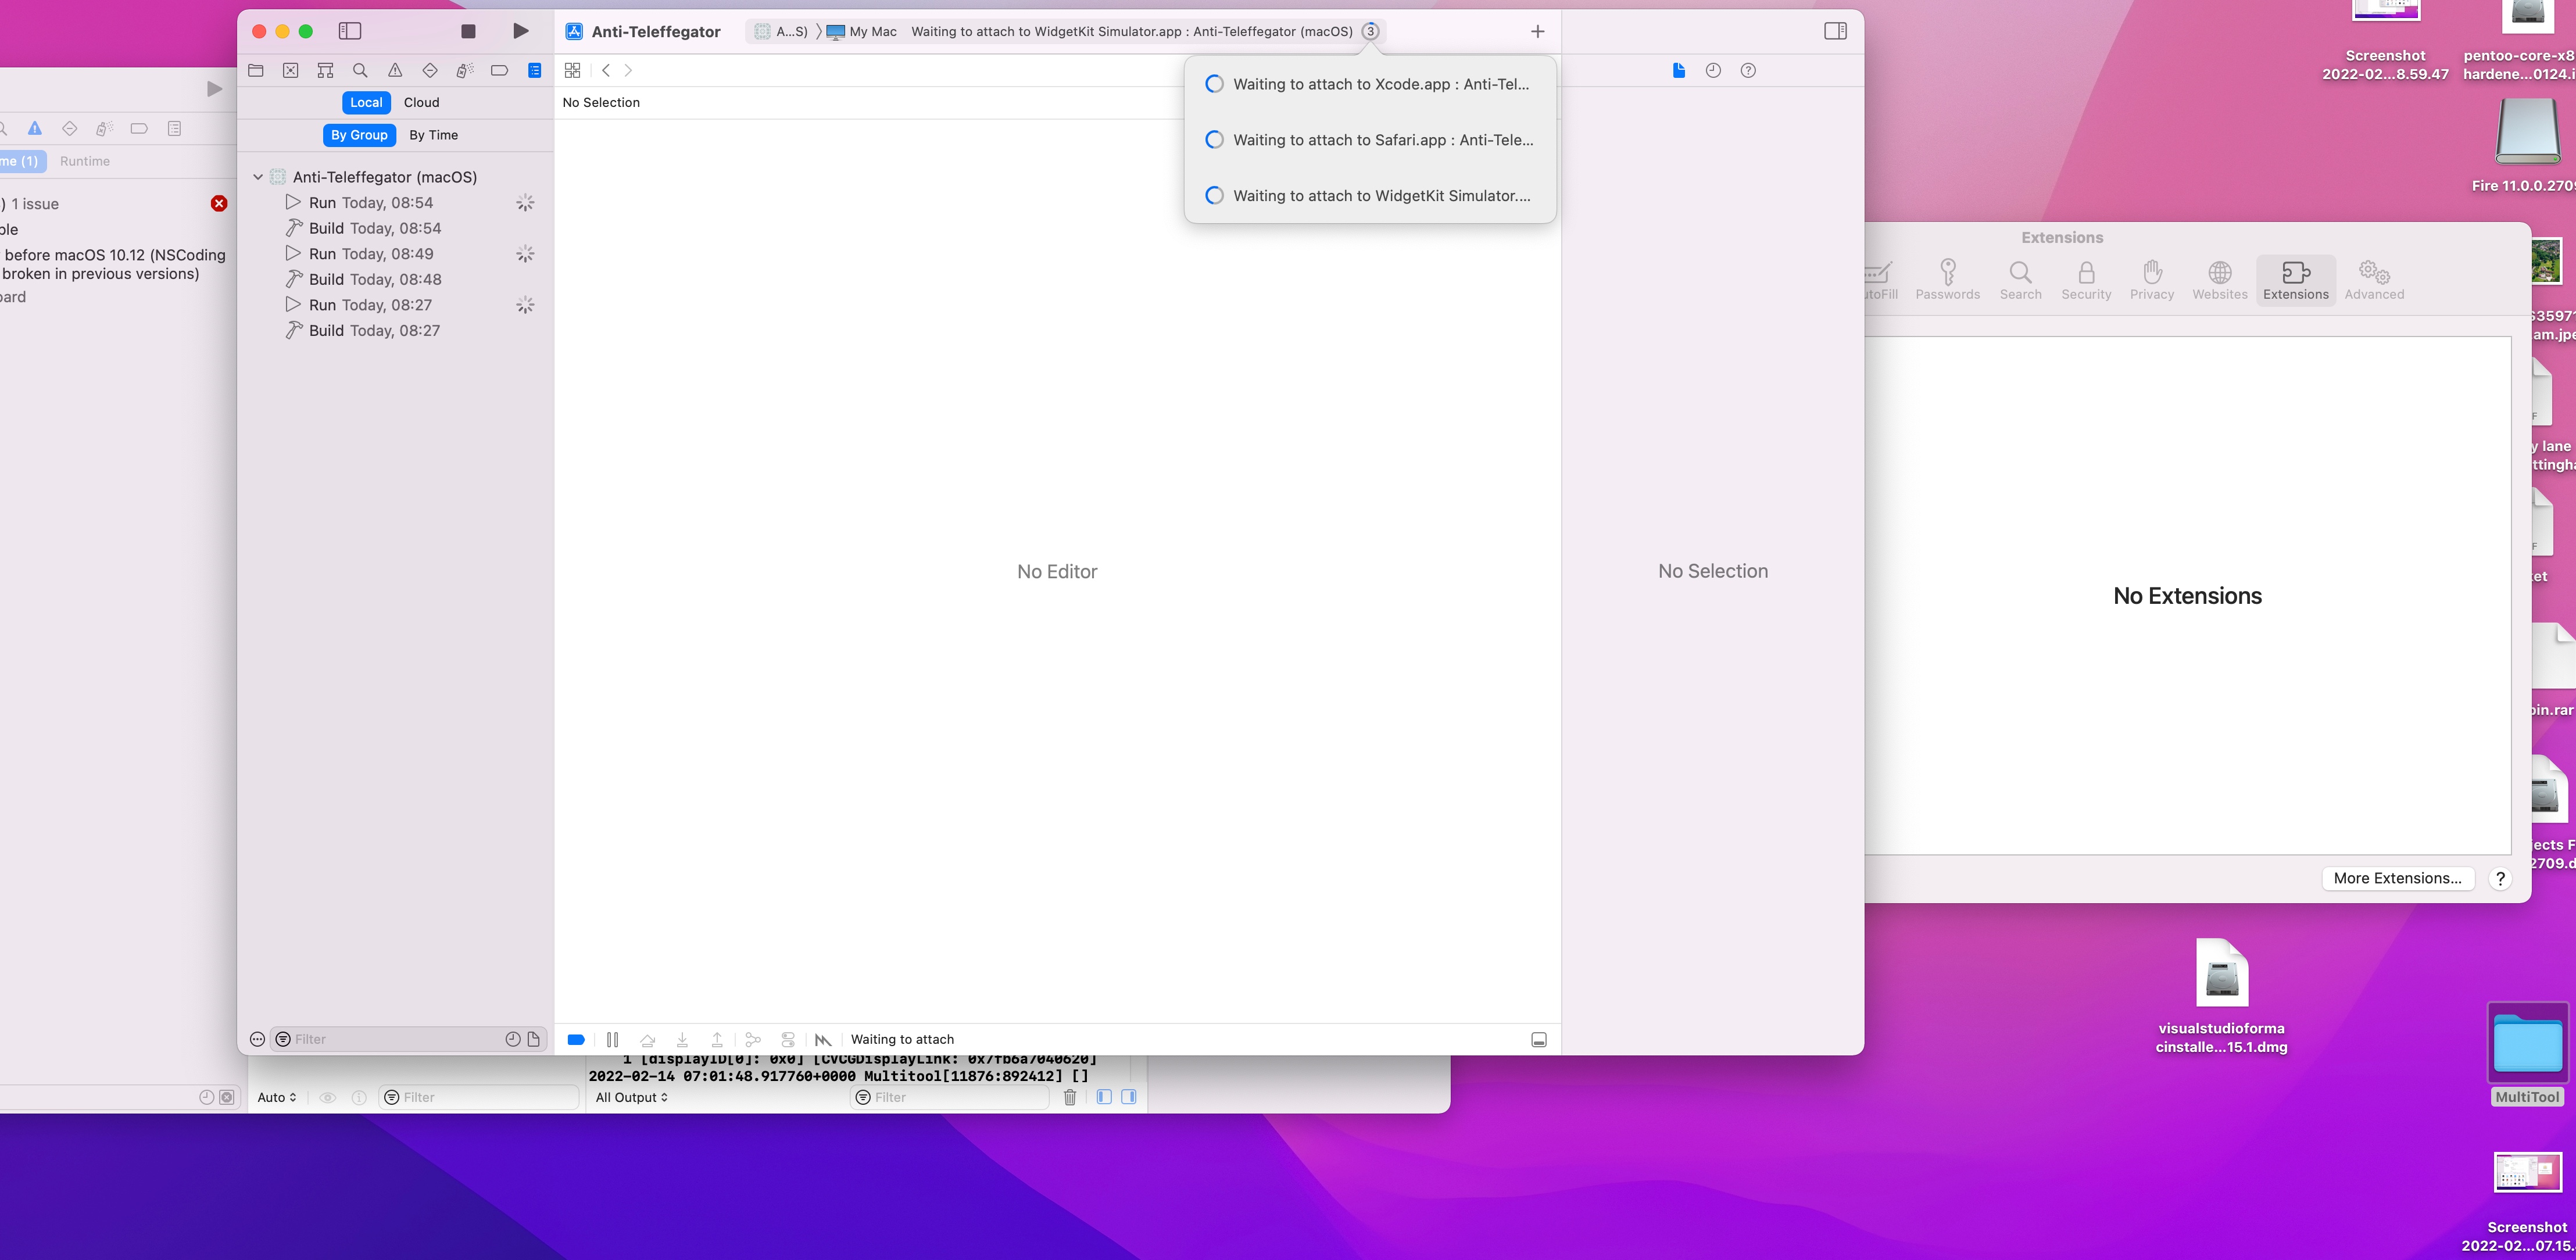Clear console with the trash icon
Image resolution: width=2576 pixels, height=1260 pixels.
click(x=1069, y=1097)
